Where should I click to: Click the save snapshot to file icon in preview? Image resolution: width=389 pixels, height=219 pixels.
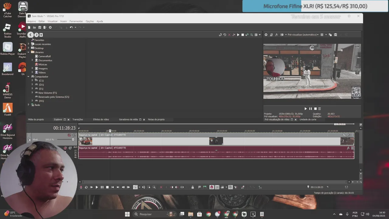[336, 35]
